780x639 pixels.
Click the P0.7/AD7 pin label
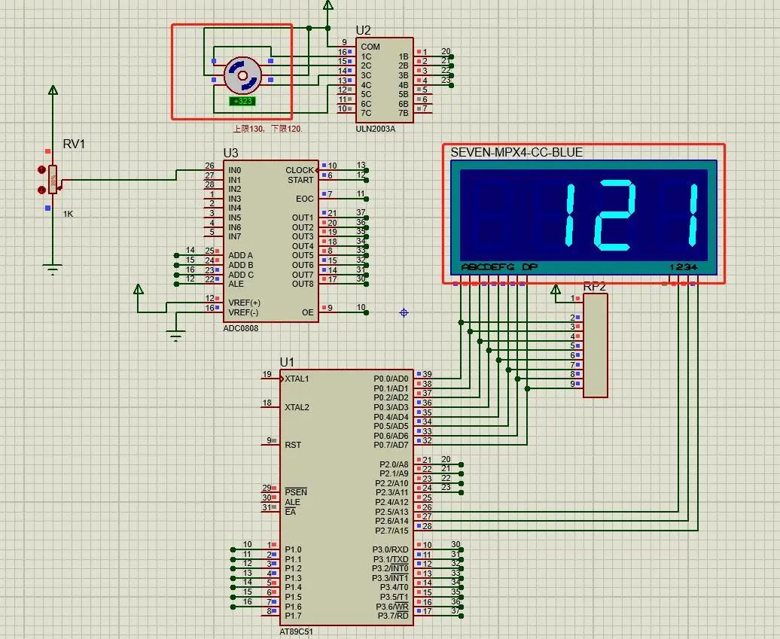pos(391,445)
